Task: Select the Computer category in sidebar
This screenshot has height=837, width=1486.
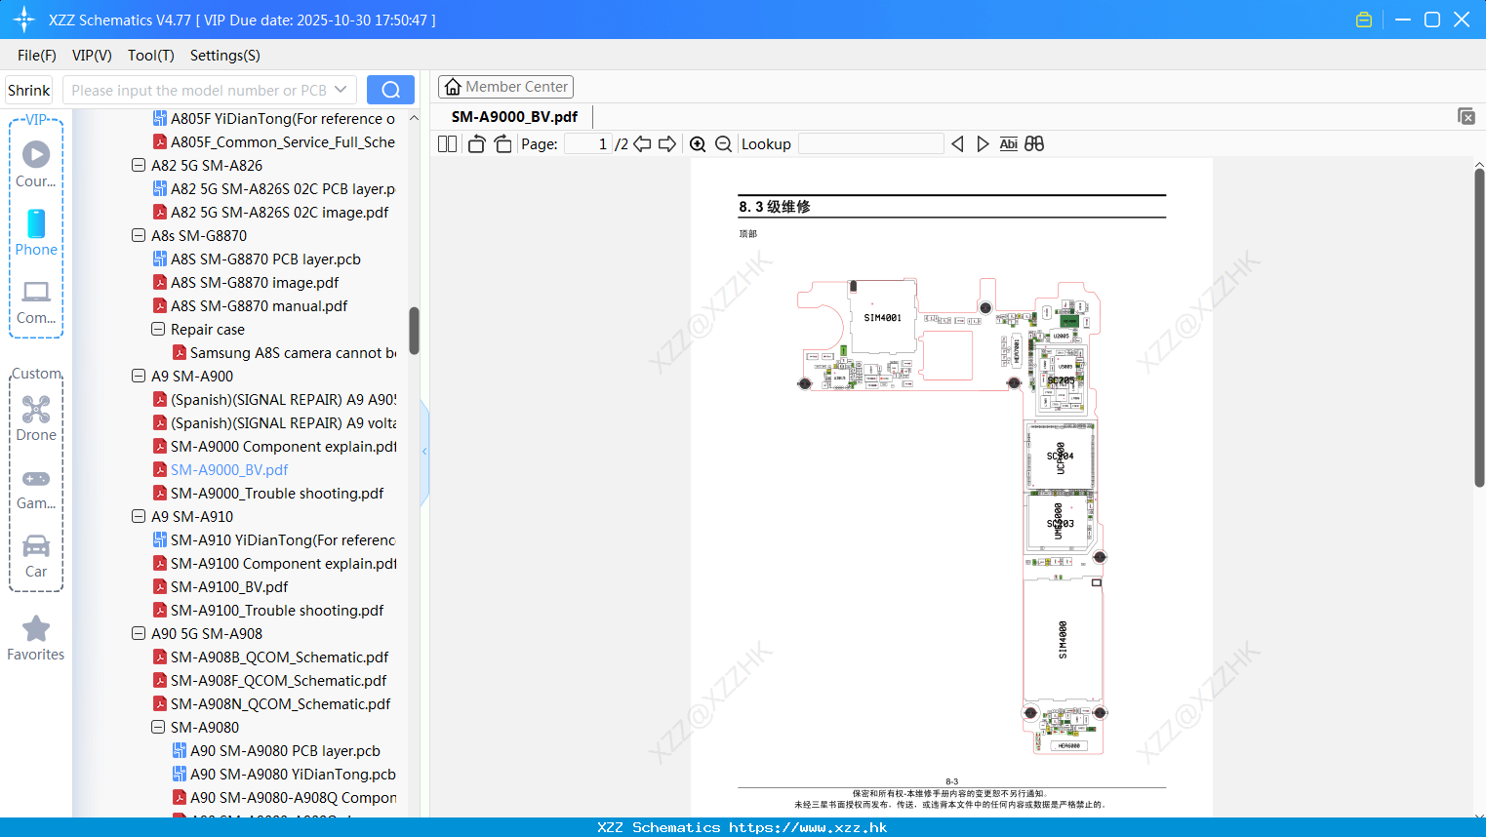Action: (36, 302)
